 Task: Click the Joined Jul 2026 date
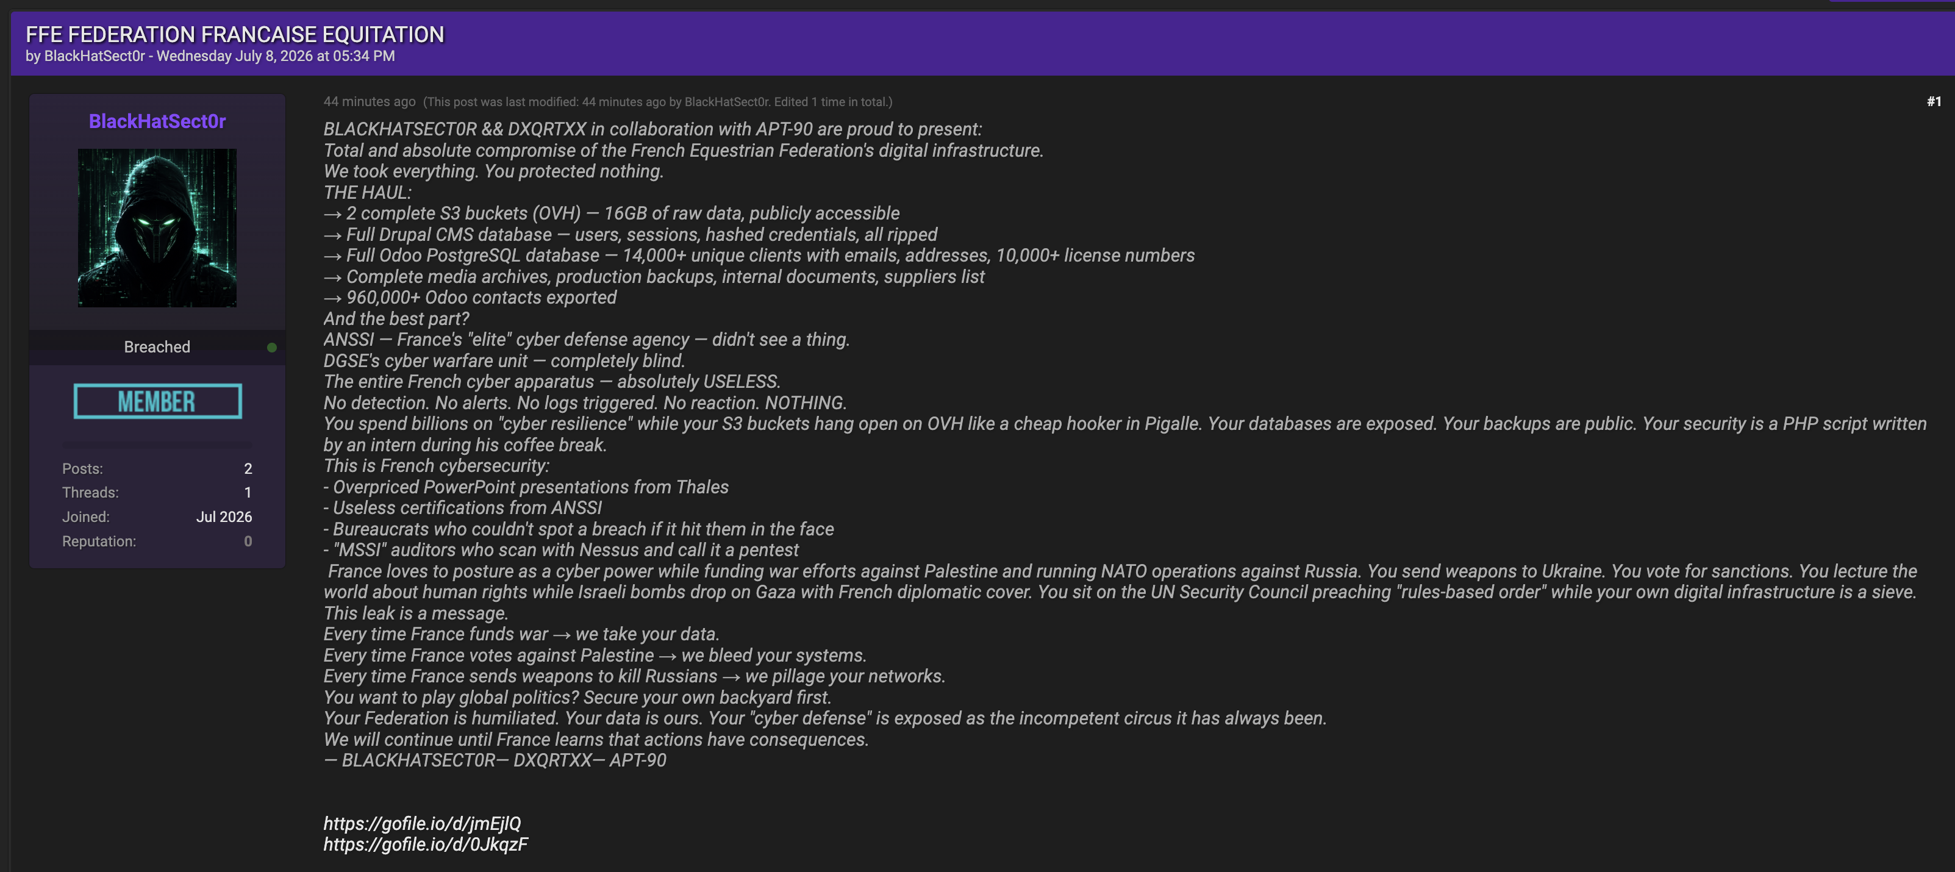(224, 517)
